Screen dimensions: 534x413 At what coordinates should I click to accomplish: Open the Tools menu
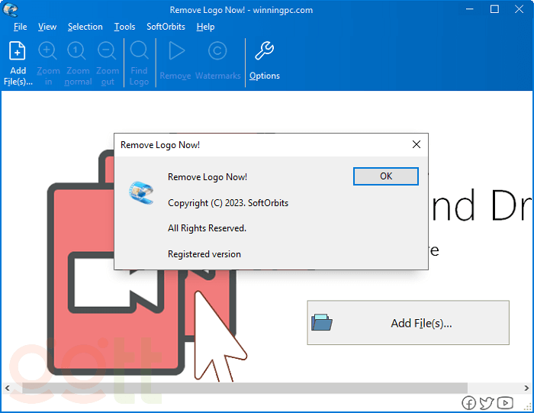pos(124,27)
